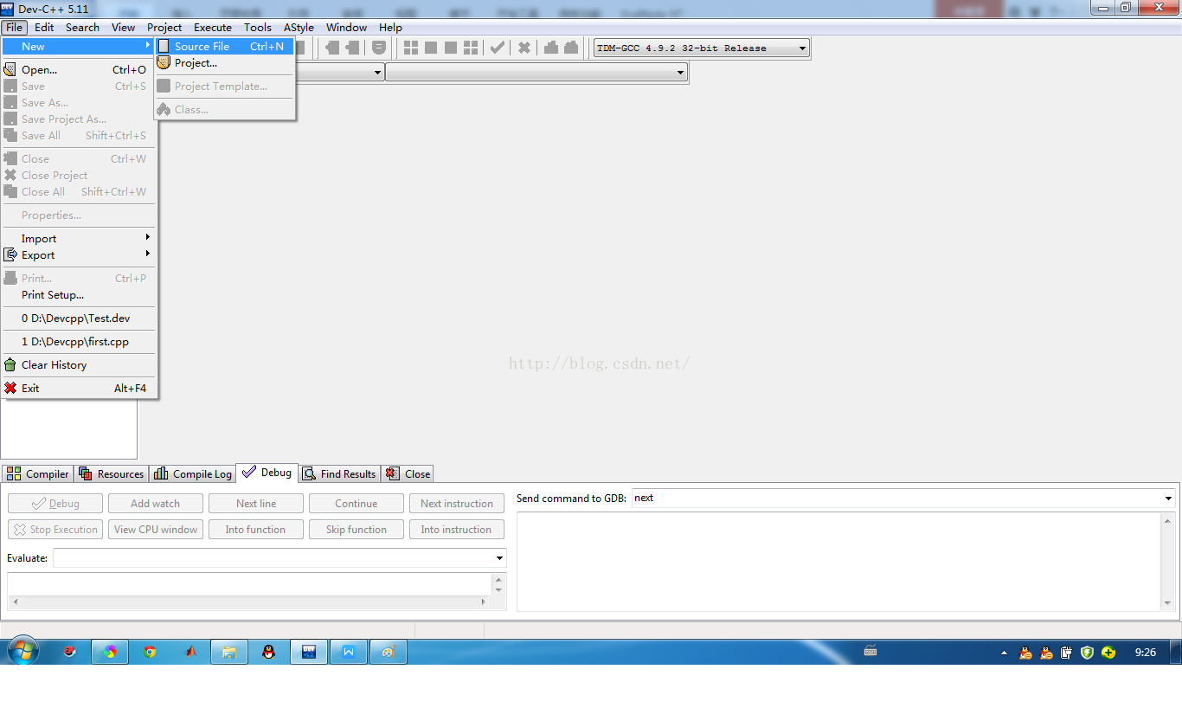This screenshot has width=1182, height=708.
Task: Open Google Chrome from the taskbar
Action: coord(150,652)
